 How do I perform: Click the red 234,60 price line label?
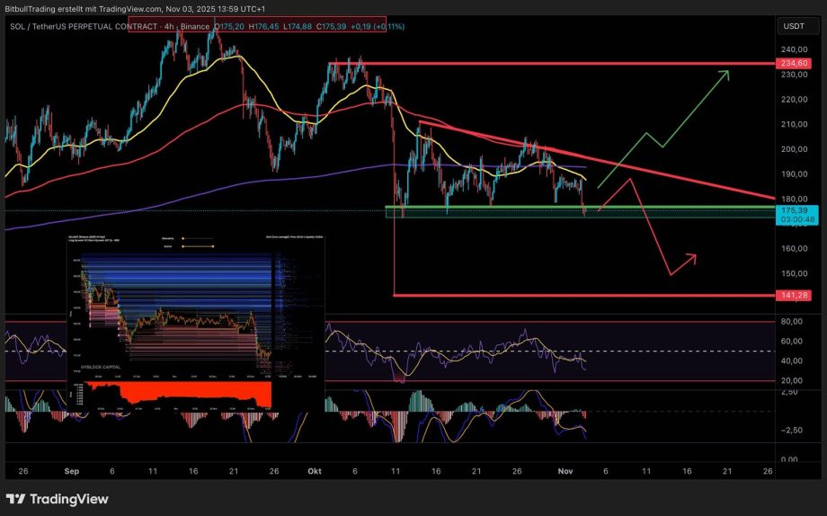click(x=794, y=63)
